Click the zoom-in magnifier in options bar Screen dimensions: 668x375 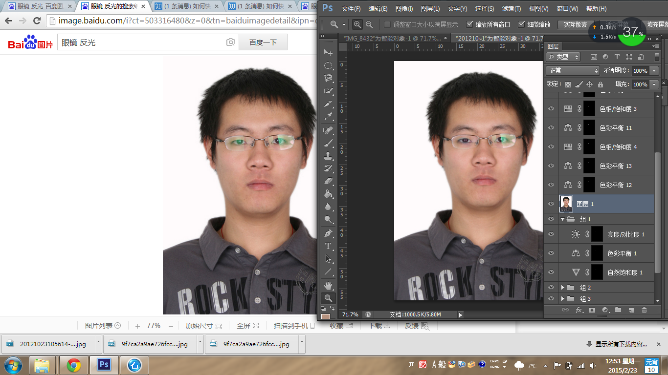coord(358,24)
